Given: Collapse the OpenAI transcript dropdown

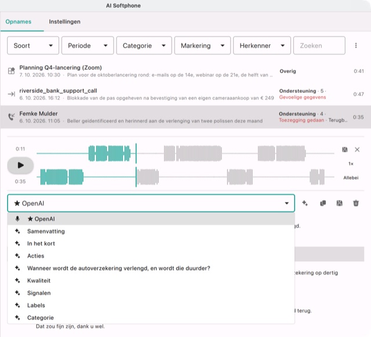Looking at the screenshot, I should click(151, 203).
